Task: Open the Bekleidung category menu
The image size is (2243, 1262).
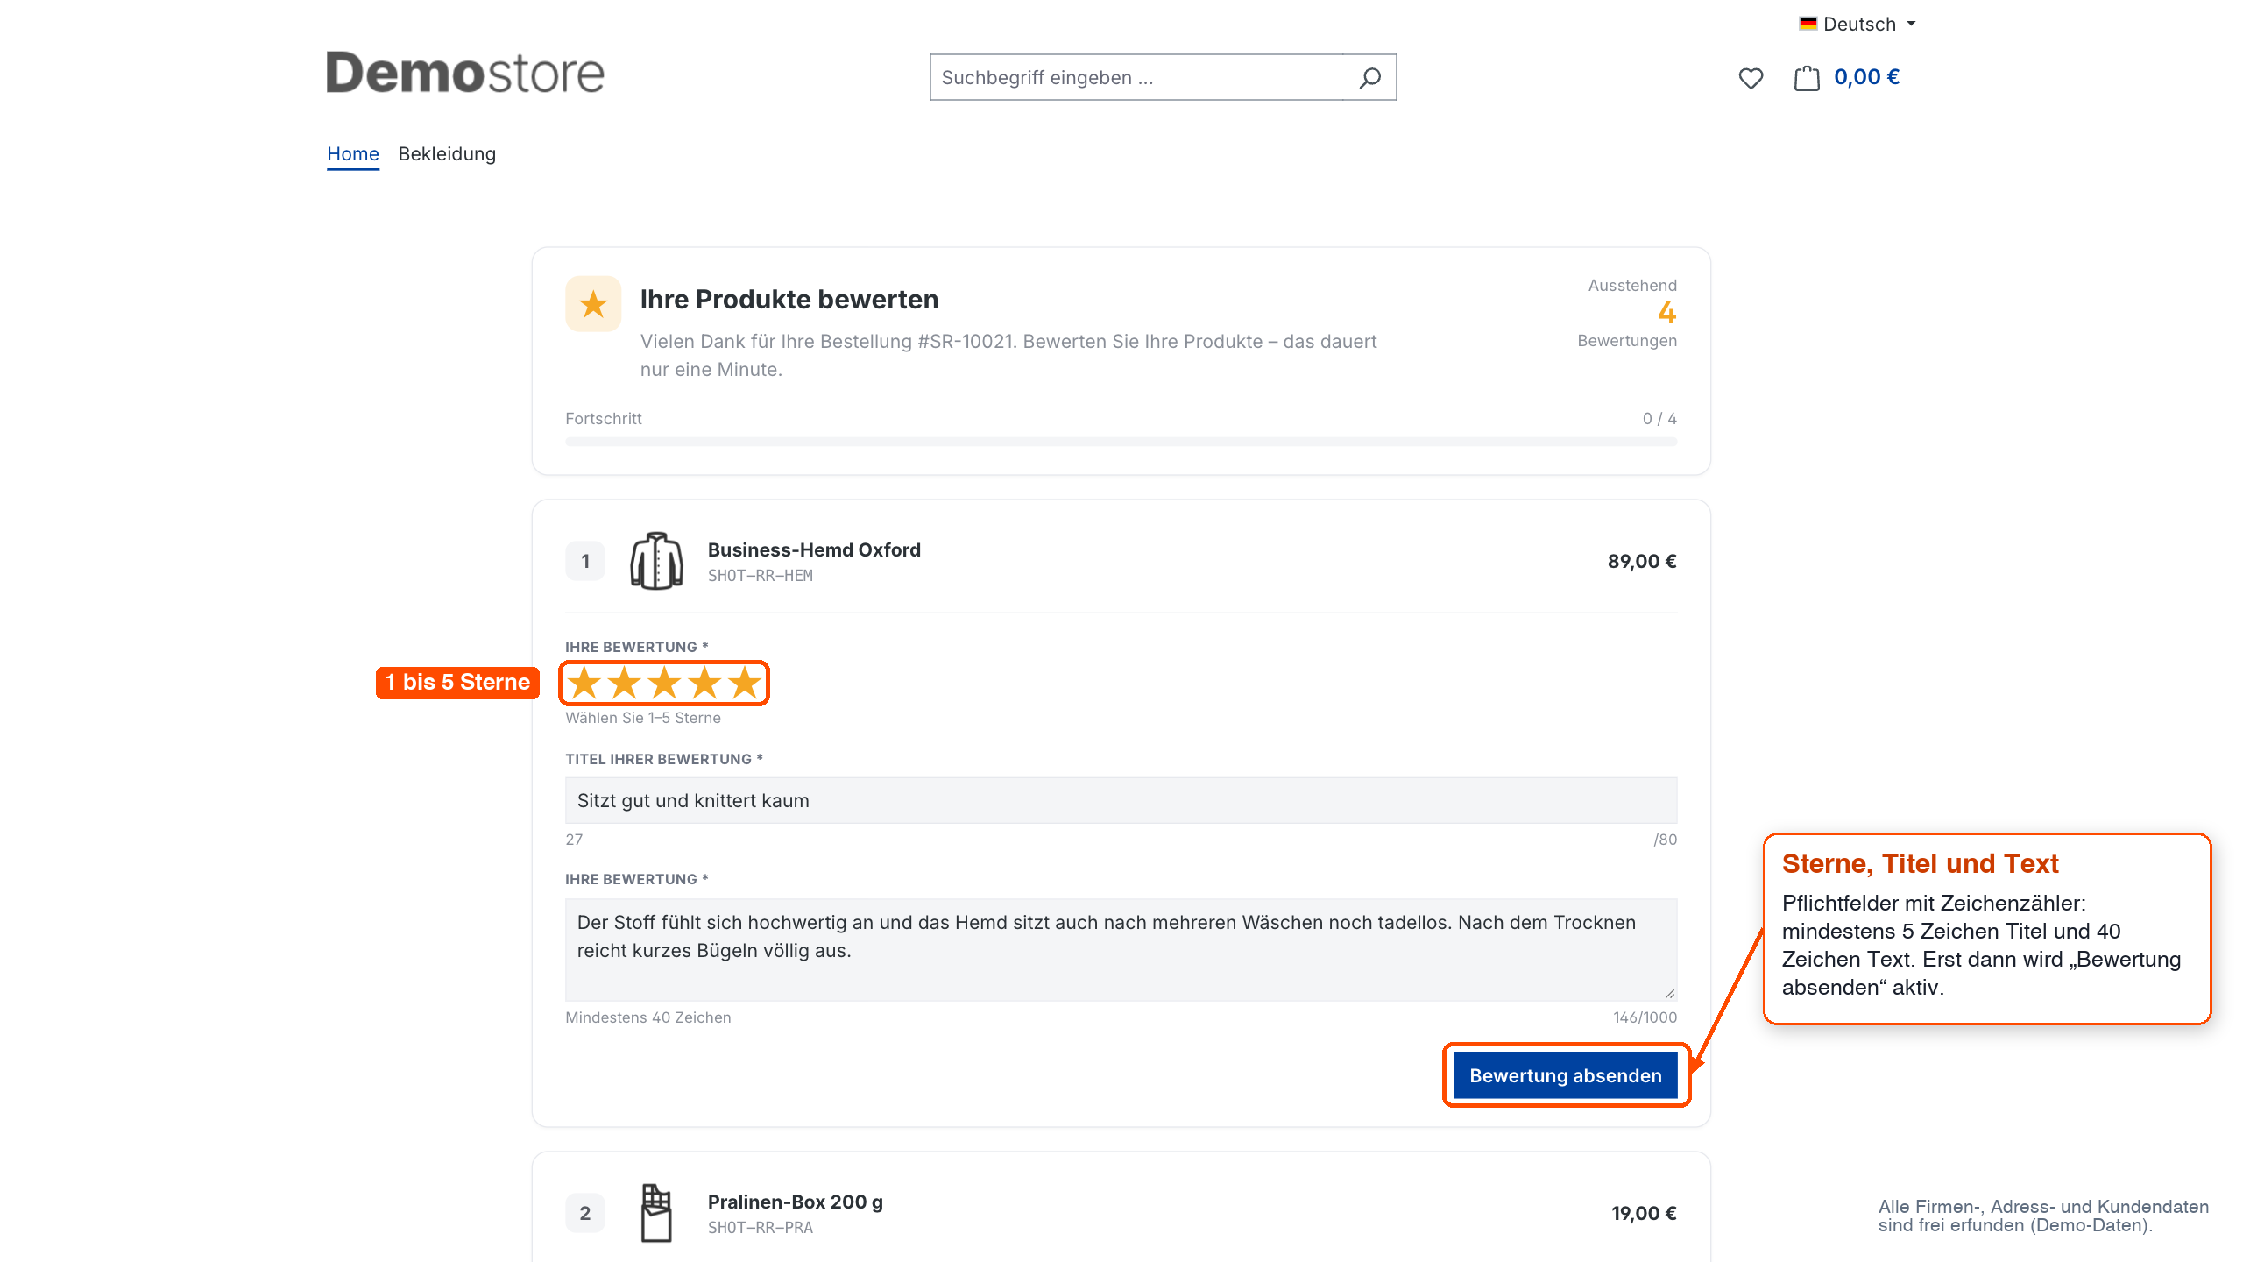Action: (x=447, y=154)
